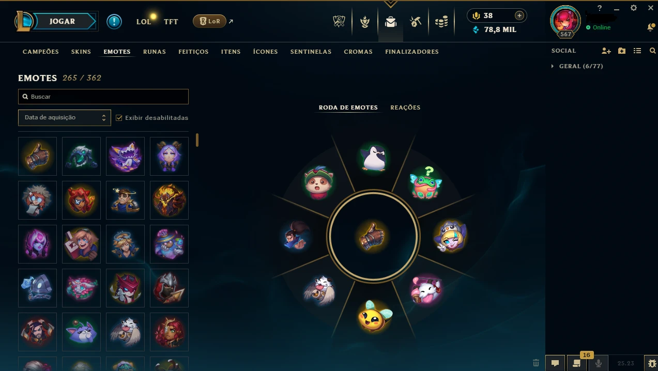Open the chat bubble icon at the bottom

click(555, 363)
